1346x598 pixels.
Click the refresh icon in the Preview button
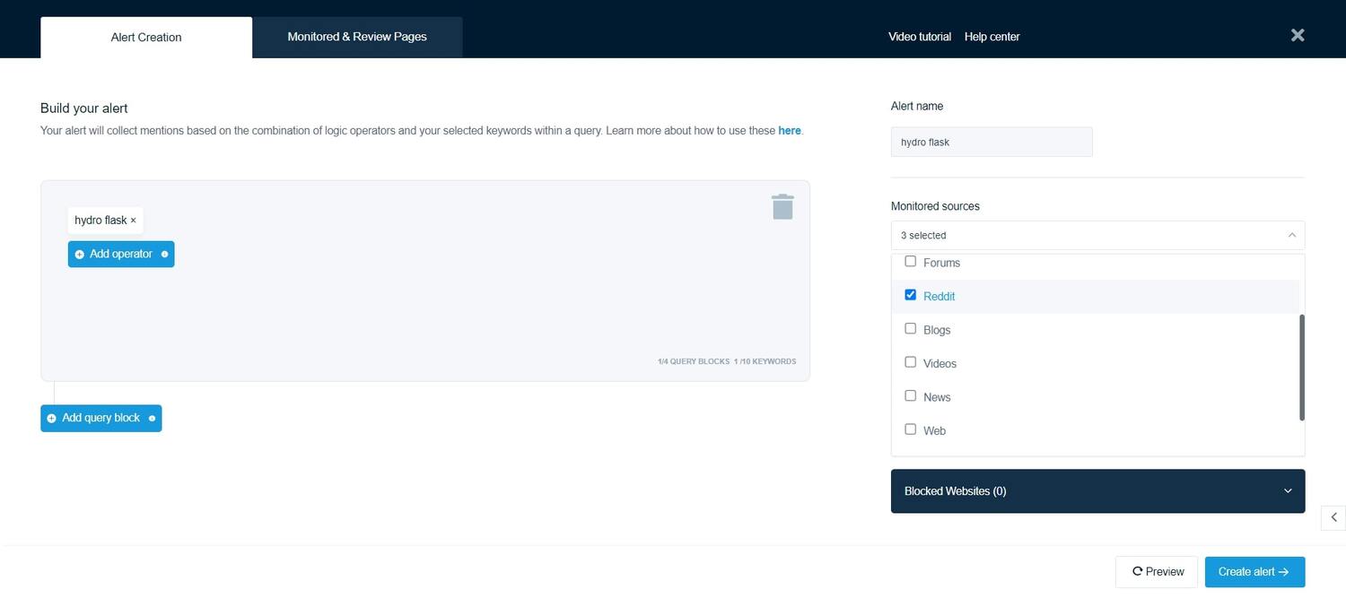[x=1137, y=571]
